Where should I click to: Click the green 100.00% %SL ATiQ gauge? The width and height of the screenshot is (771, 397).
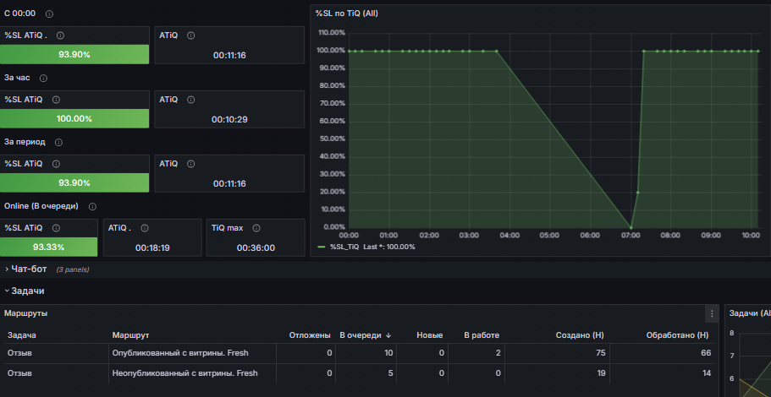[x=74, y=118]
